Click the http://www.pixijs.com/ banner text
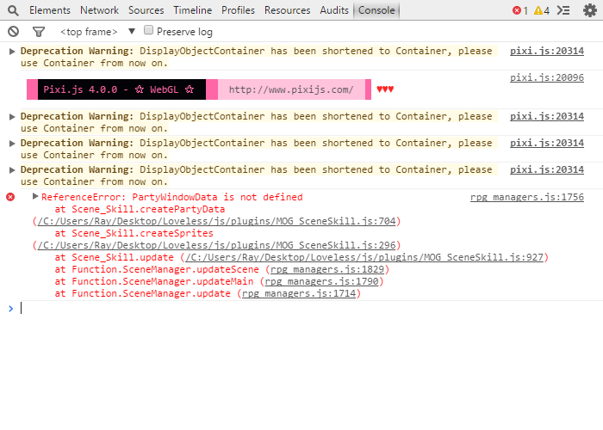Screen dimensions: 603x430 pyautogui.click(x=291, y=89)
